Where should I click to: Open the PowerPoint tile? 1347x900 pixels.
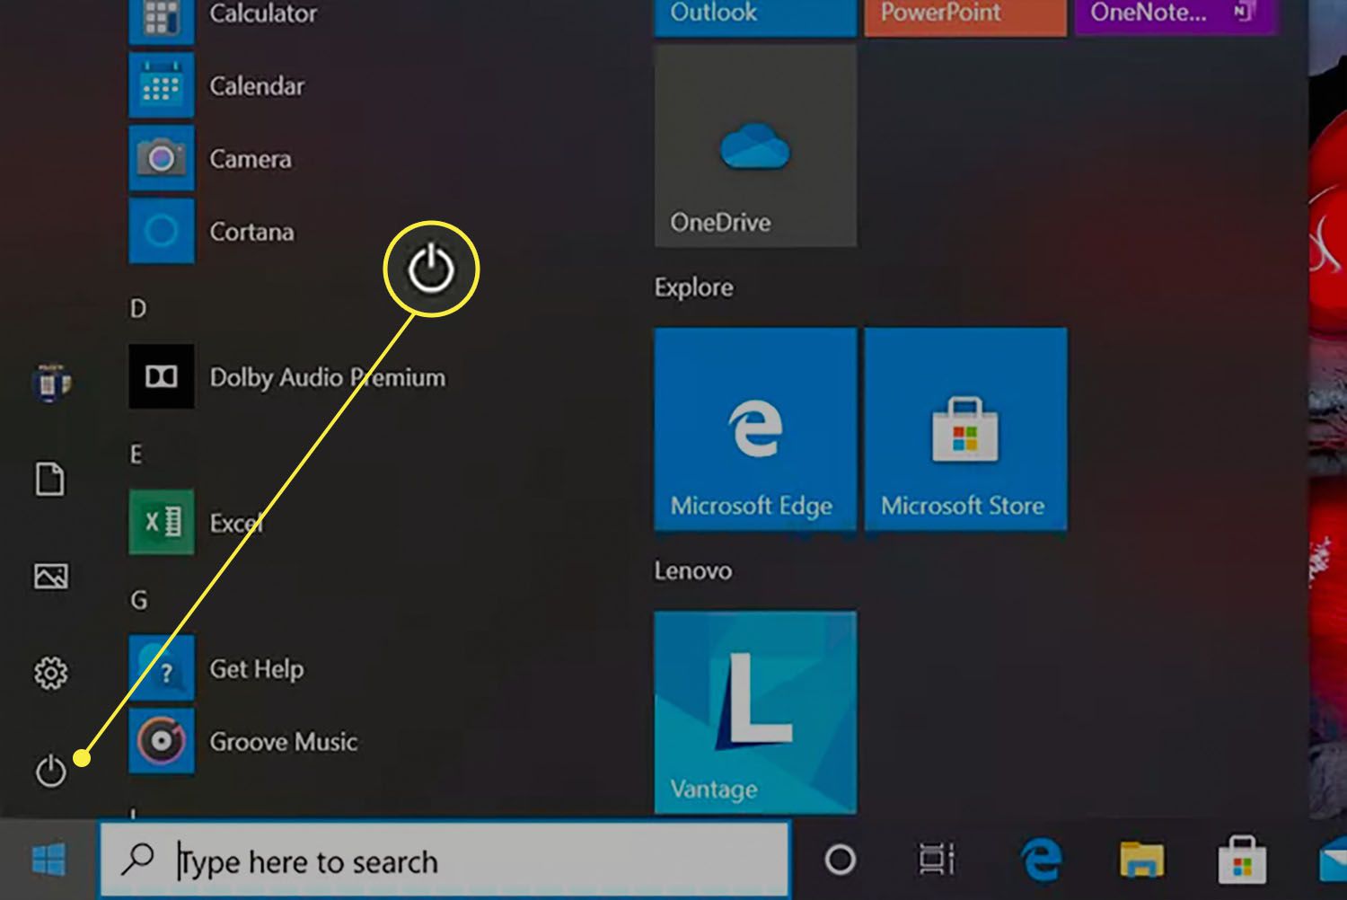click(x=965, y=17)
